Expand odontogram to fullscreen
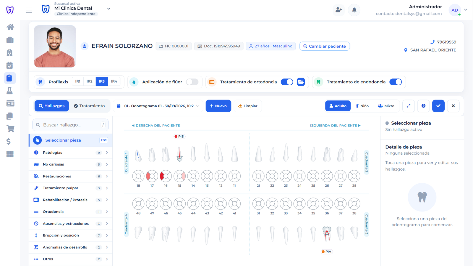The height and width of the screenshot is (266, 473). 409,106
